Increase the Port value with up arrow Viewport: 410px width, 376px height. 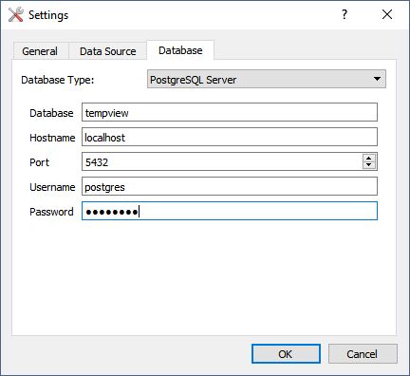(x=369, y=158)
